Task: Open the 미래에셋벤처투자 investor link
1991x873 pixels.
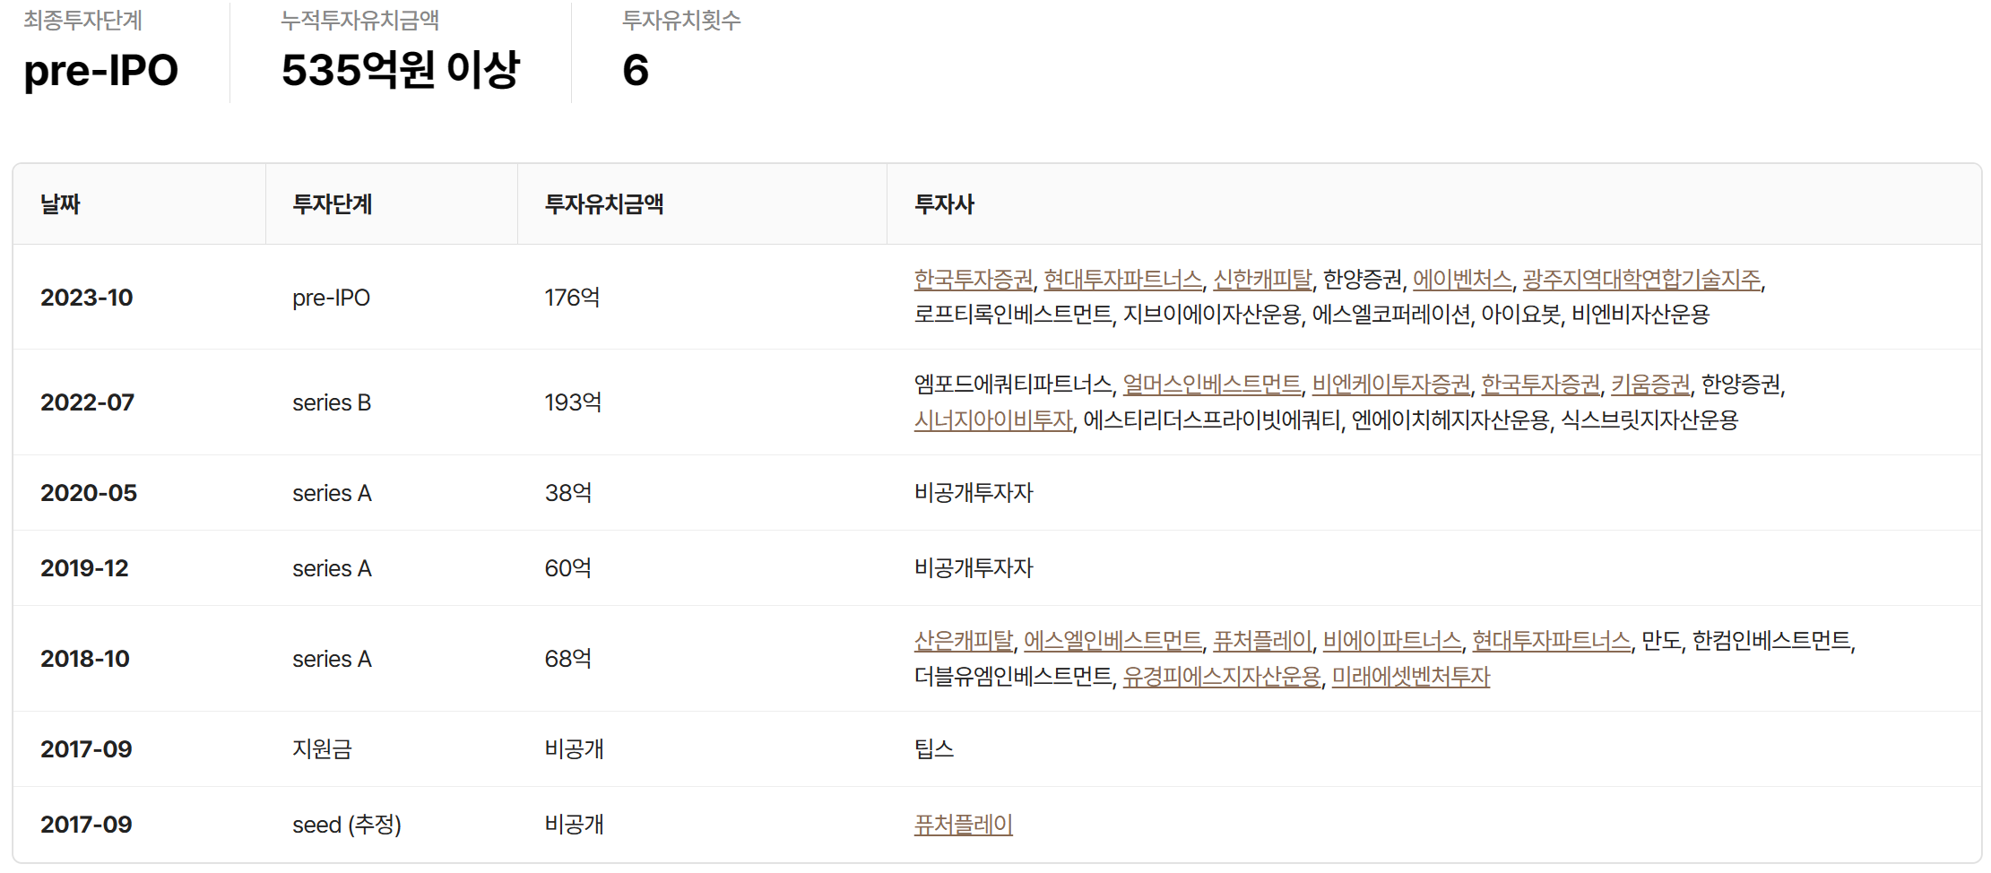Action: point(1410,677)
